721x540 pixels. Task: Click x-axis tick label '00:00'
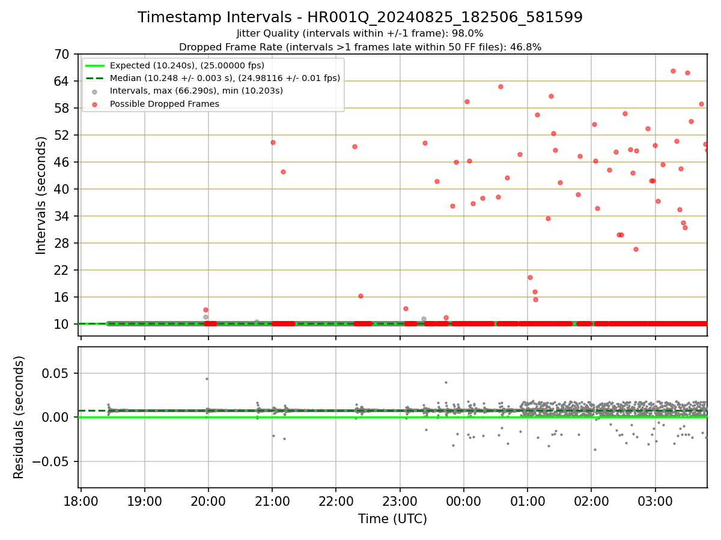click(464, 500)
